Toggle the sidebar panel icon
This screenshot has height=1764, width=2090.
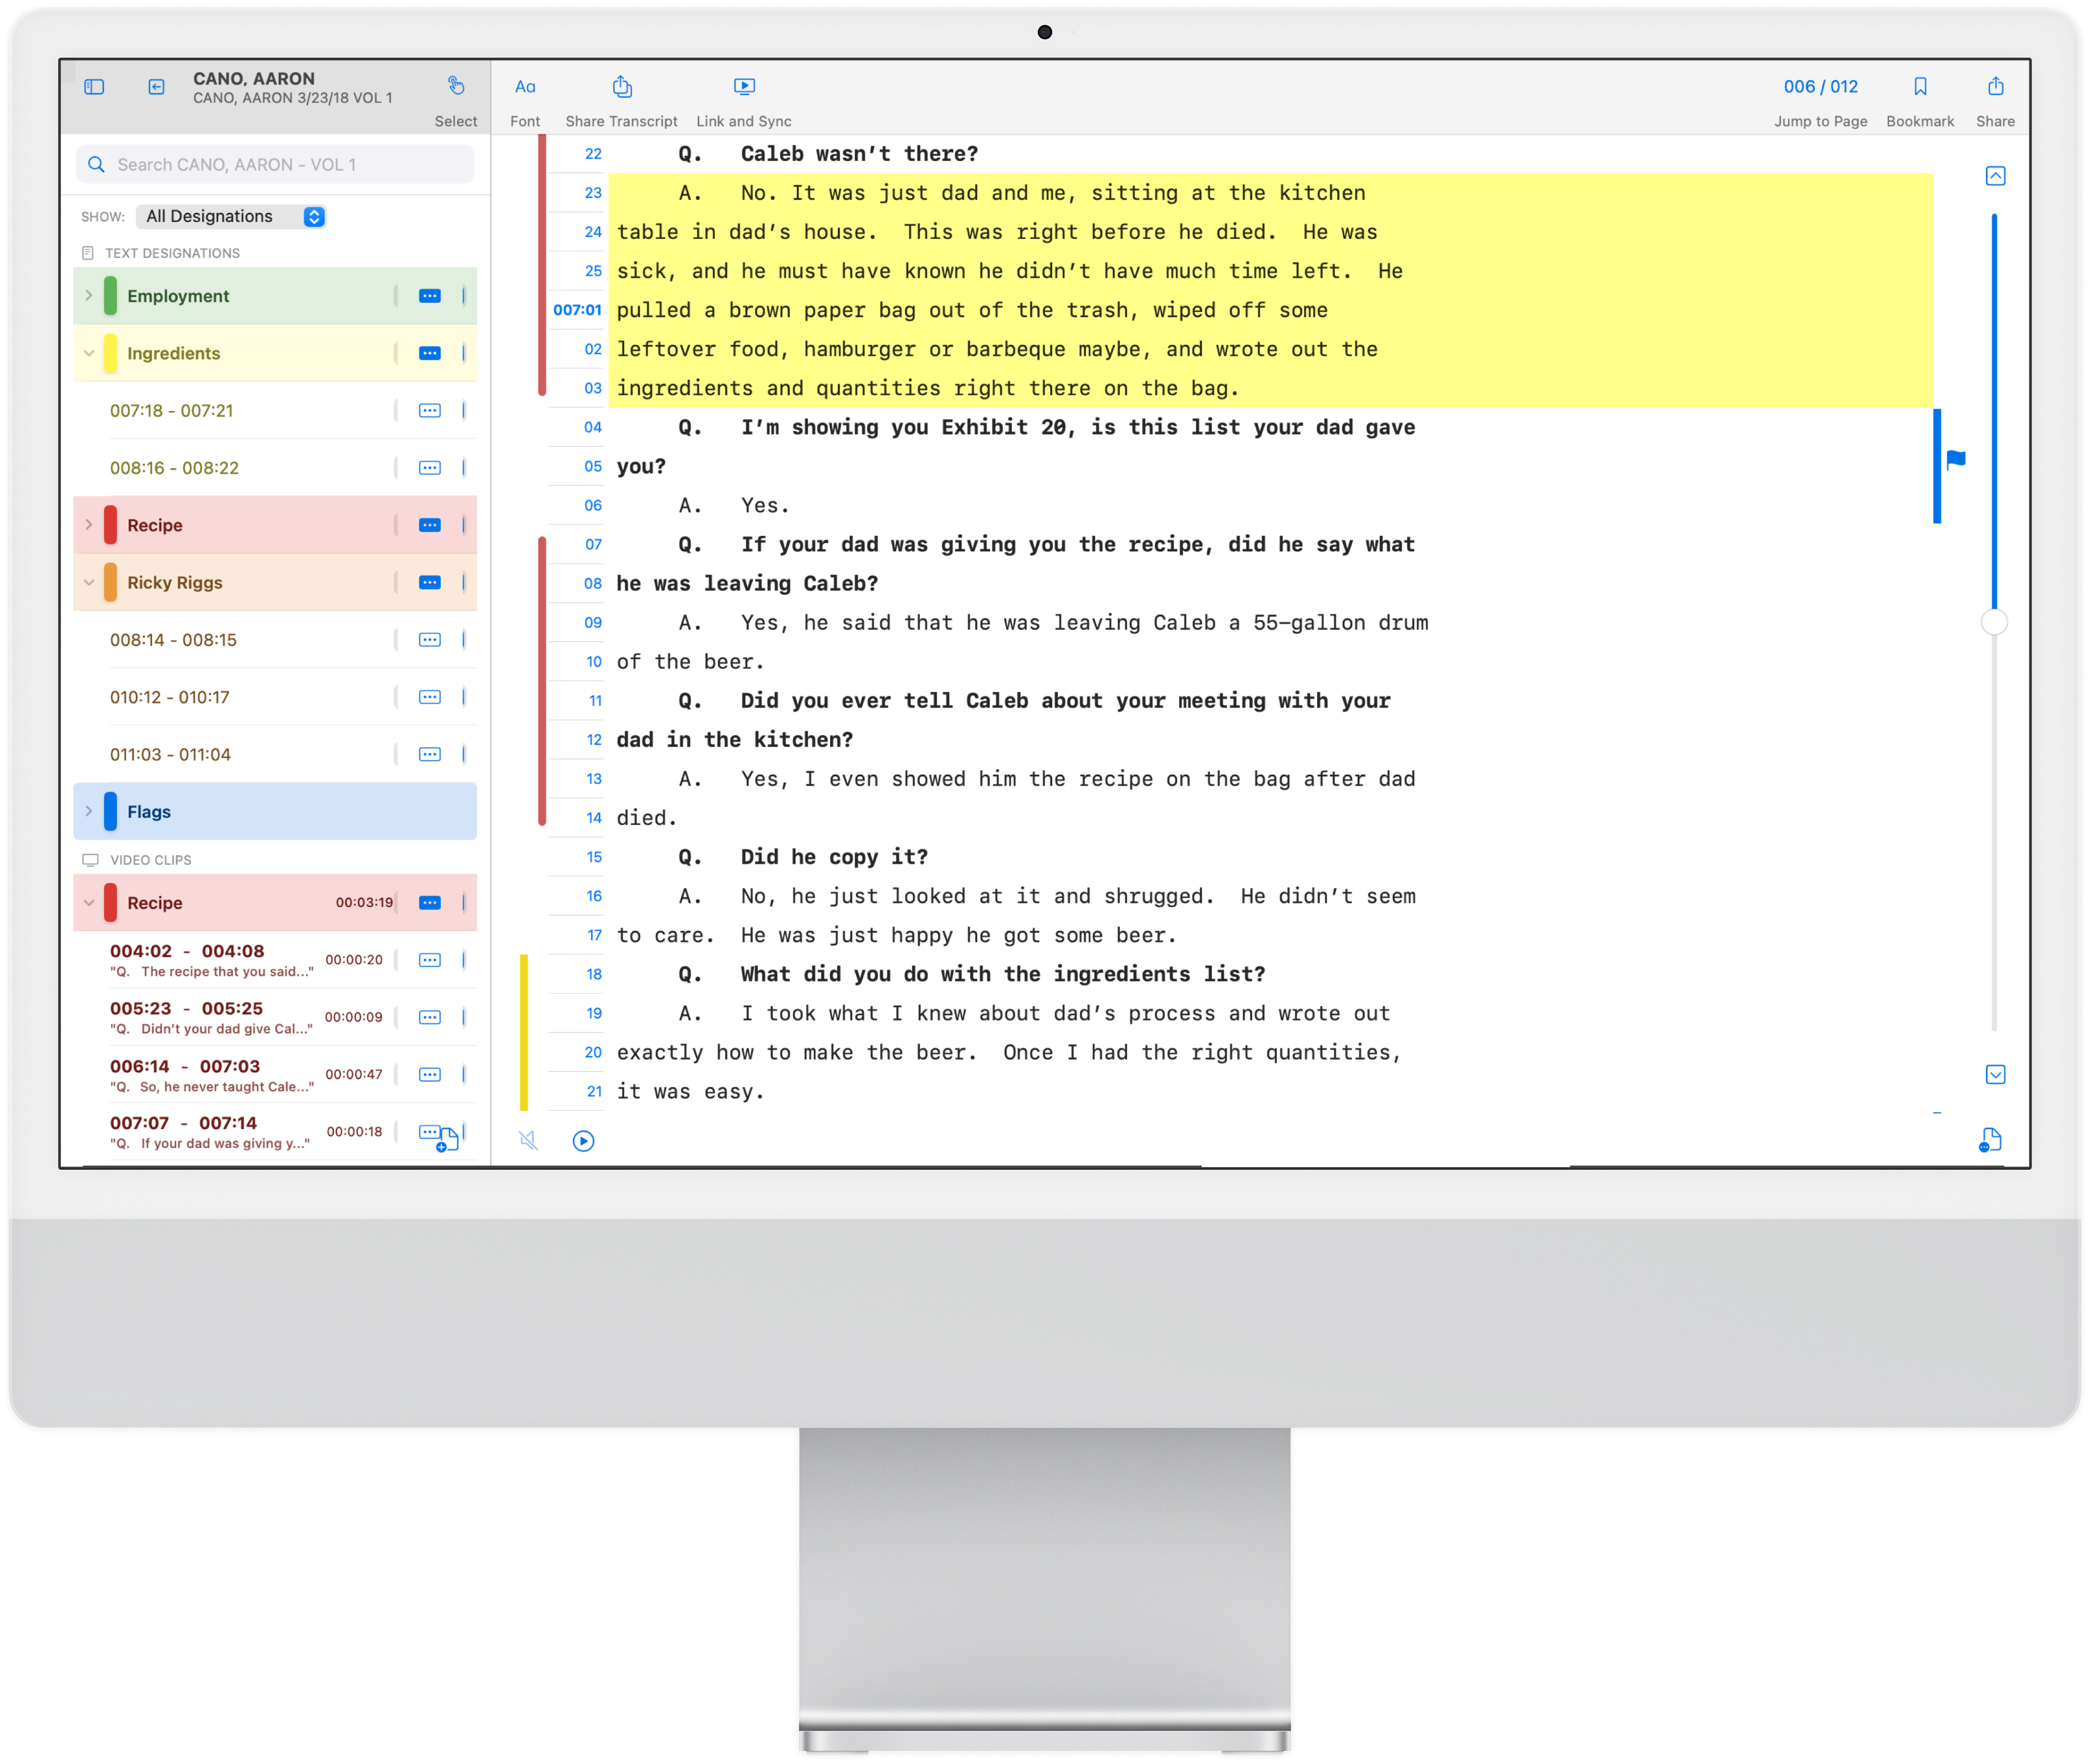click(x=94, y=87)
